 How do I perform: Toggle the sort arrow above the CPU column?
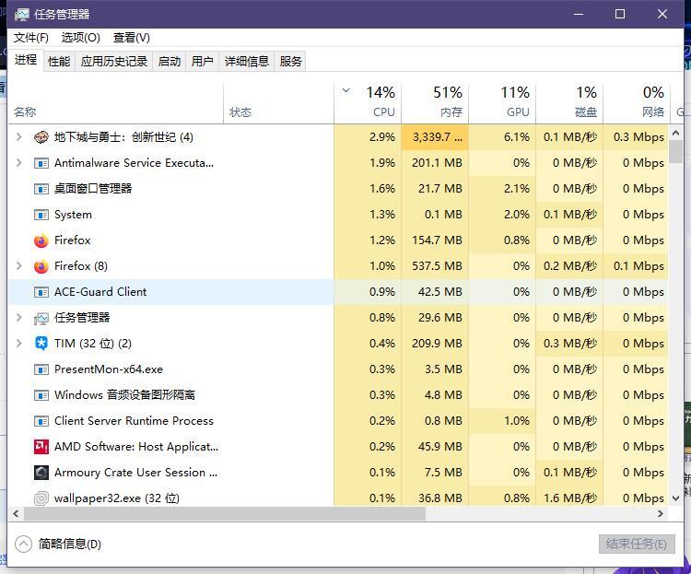point(346,91)
